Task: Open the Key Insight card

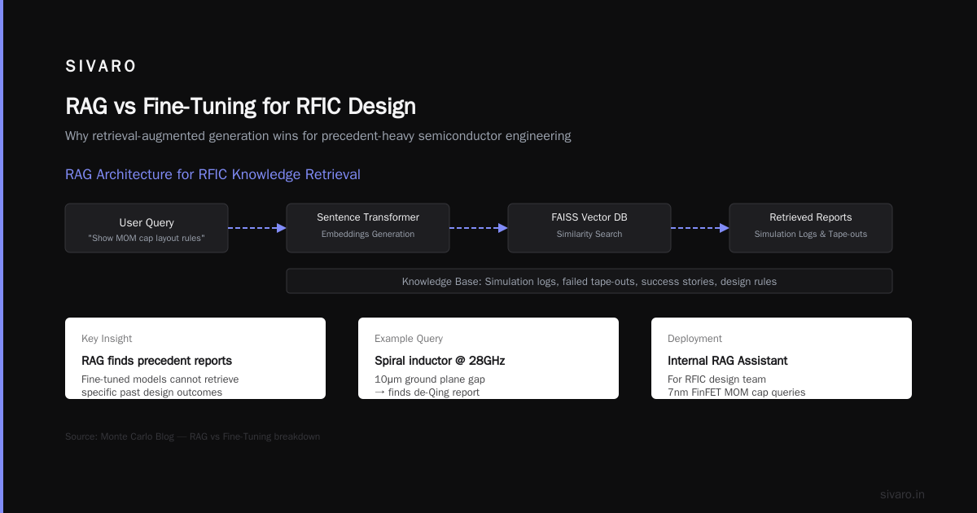Action: 195,358
